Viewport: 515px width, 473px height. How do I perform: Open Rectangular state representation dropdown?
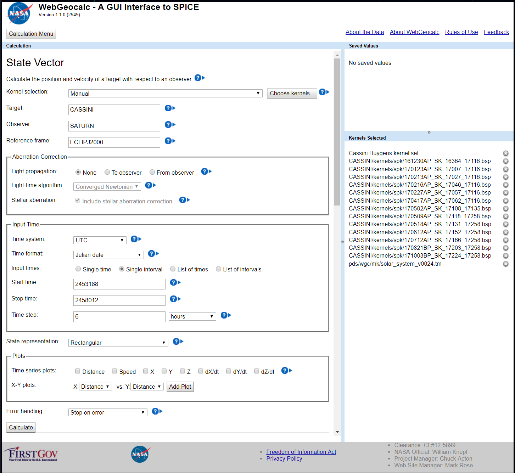tap(118, 343)
